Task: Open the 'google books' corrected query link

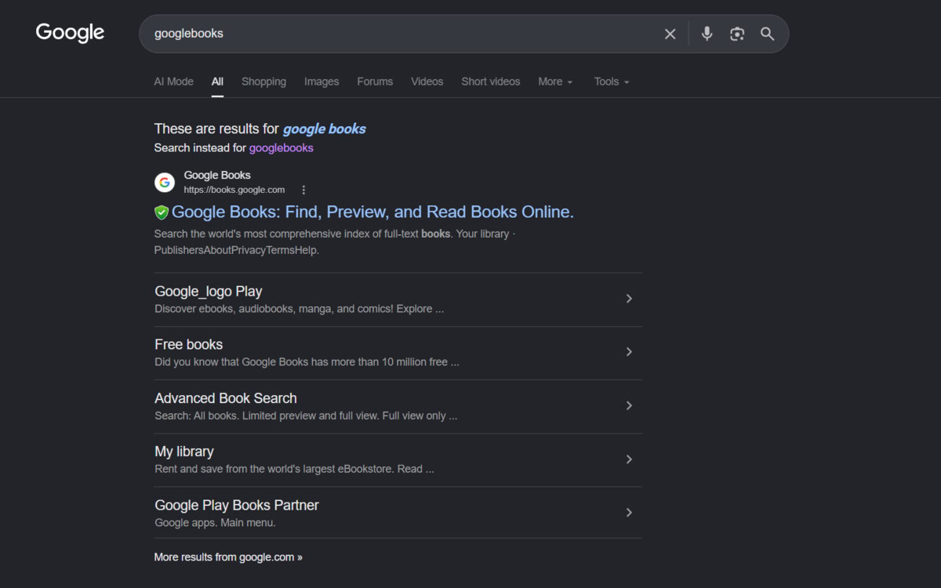Action: coord(324,129)
